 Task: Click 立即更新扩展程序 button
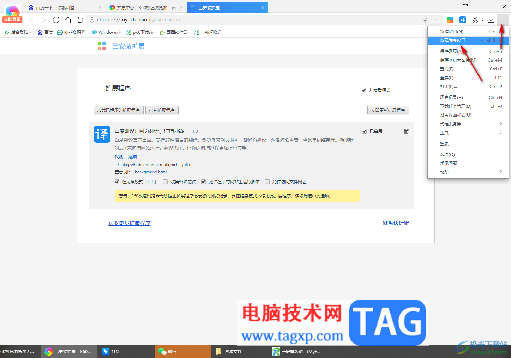(x=388, y=110)
